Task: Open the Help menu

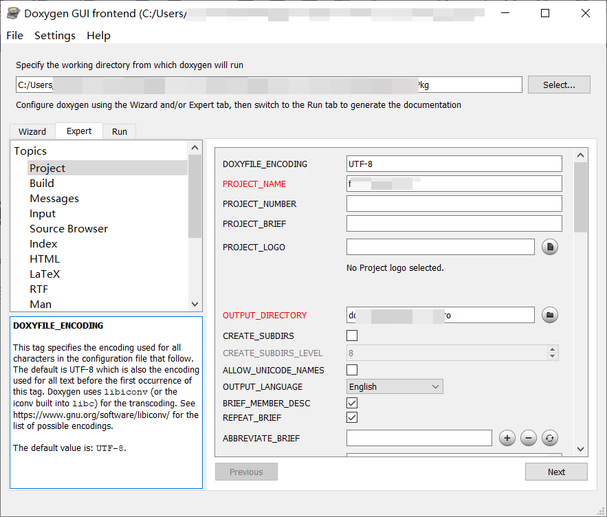Action: [x=98, y=36]
